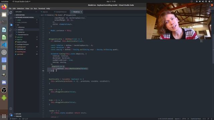The image size is (214, 120).
Task: Click the notifications bell in status bar
Action: pyautogui.click(x=211, y=119)
